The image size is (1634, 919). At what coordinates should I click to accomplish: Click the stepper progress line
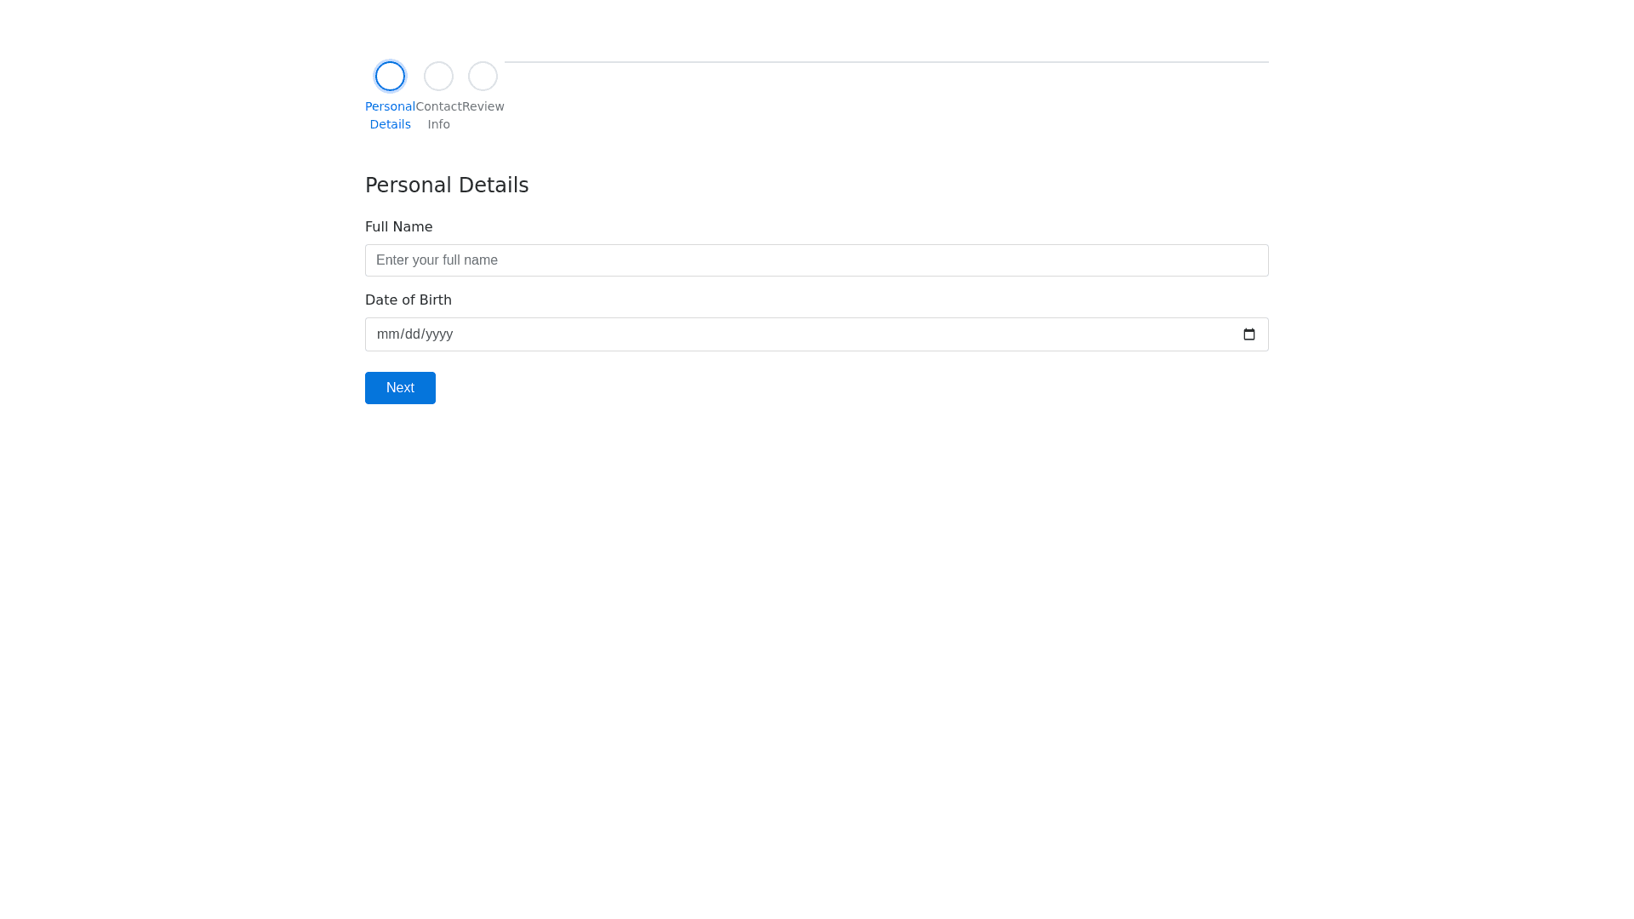[885, 62]
